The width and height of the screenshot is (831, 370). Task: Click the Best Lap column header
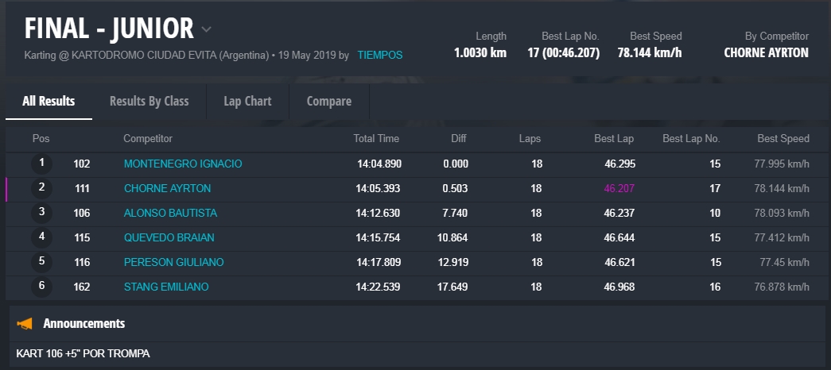614,138
